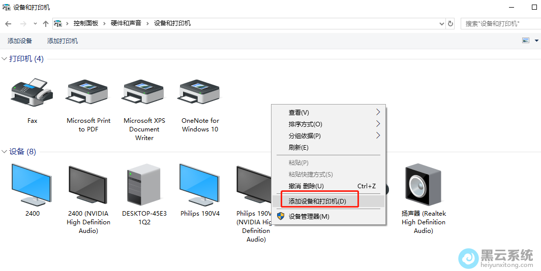
Task: Select Microsoft Print to PDF printer
Action: point(88,93)
